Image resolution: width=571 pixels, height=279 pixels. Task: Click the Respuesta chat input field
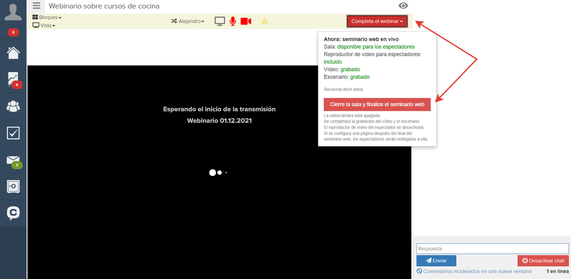click(x=492, y=249)
